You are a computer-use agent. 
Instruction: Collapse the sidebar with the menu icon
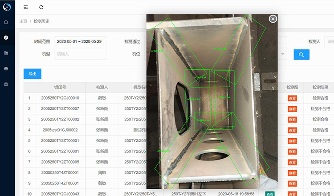(x=25, y=7)
